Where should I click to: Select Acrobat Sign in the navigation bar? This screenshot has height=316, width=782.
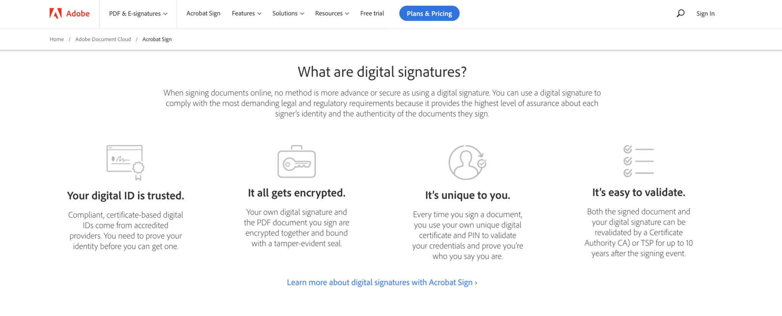pos(203,13)
